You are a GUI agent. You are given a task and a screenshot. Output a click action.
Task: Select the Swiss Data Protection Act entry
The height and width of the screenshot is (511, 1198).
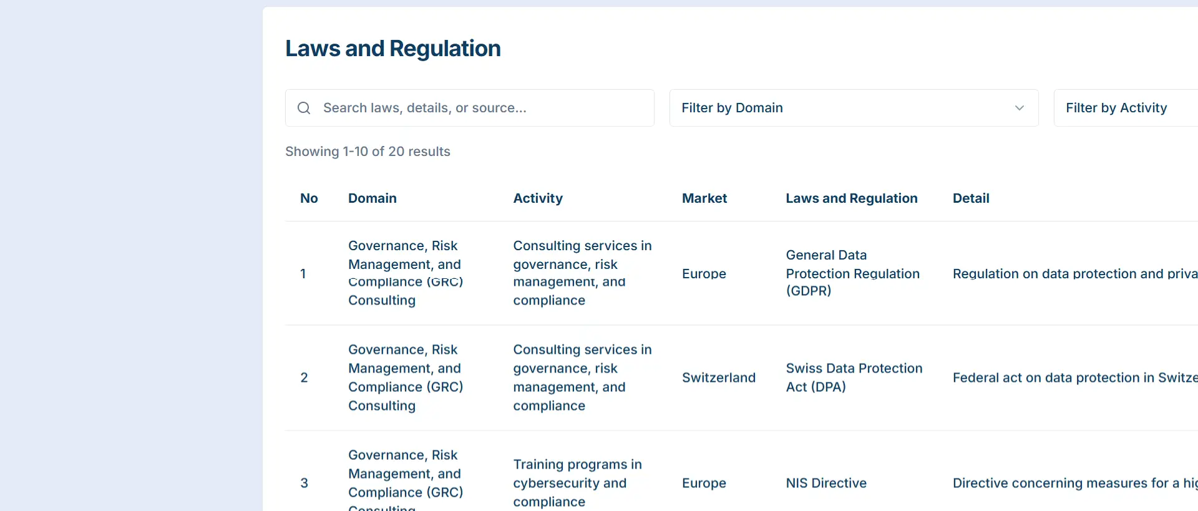tap(853, 377)
